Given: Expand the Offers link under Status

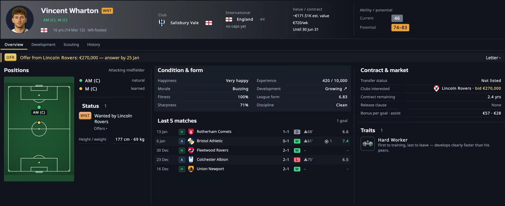Looking at the screenshot, I should (x=100, y=129).
